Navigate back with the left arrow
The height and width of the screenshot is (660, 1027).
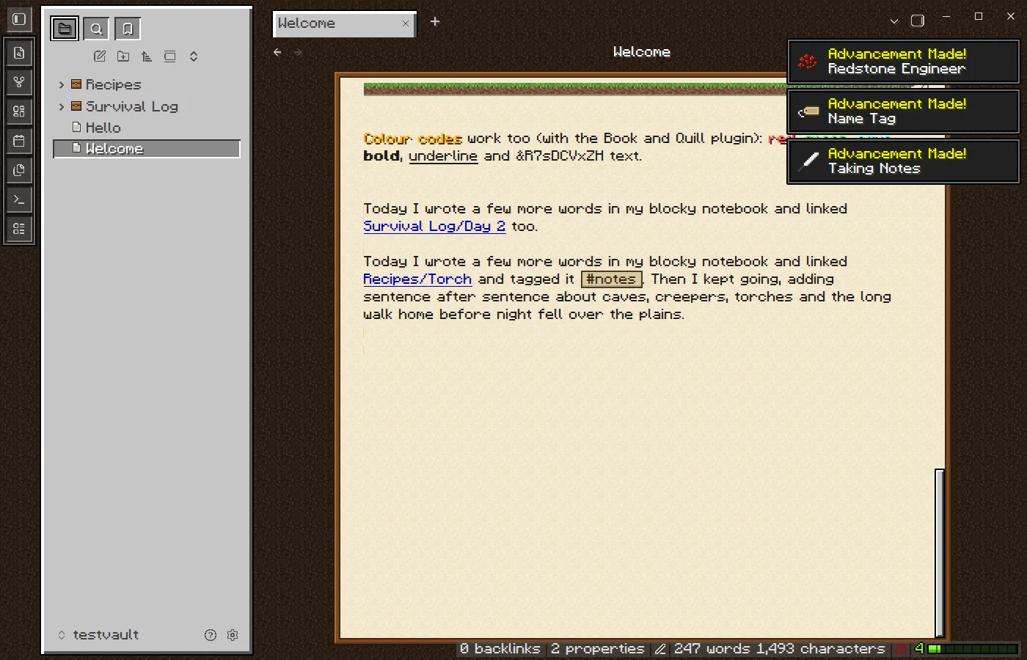click(277, 52)
